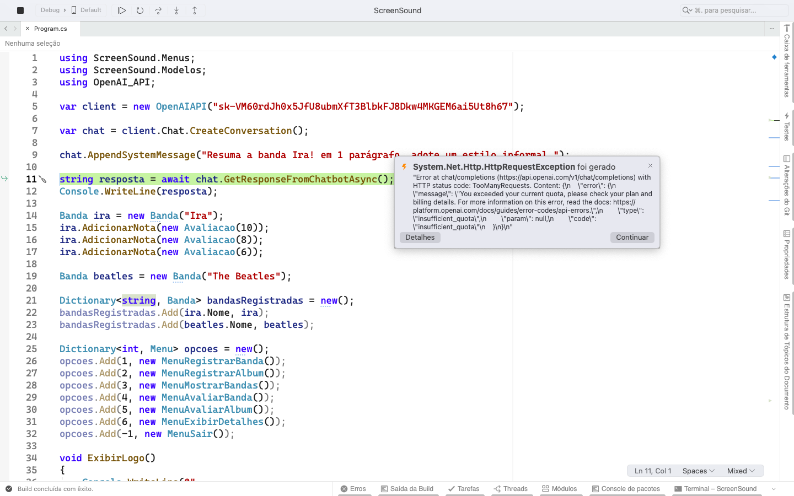The height and width of the screenshot is (496, 794).
Task: Open the Erros panel
Action: [353, 489]
